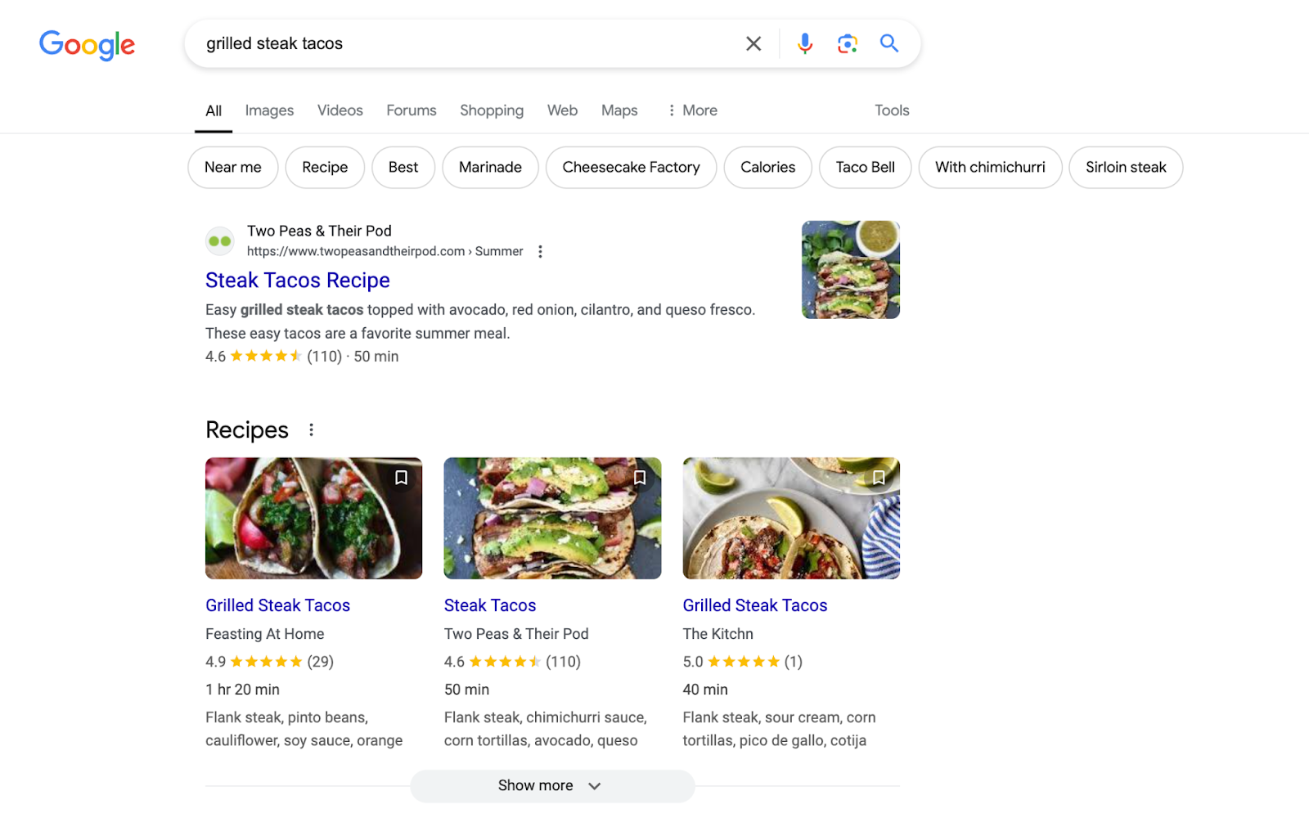Screen dimensions: 1309x818
Task: Open the three-dot menu beside twopeasandtheirpod URL
Action: pos(540,252)
